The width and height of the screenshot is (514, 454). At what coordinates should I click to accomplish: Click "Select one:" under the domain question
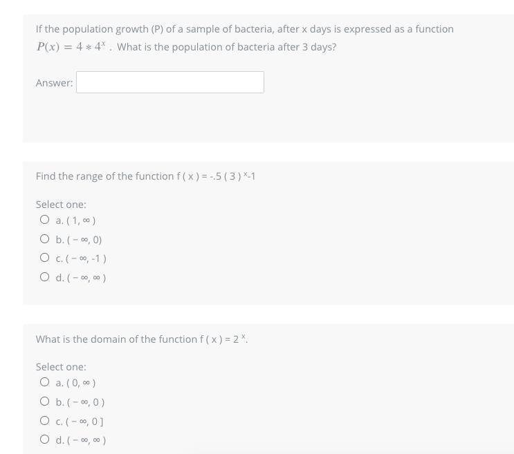[x=61, y=367]
